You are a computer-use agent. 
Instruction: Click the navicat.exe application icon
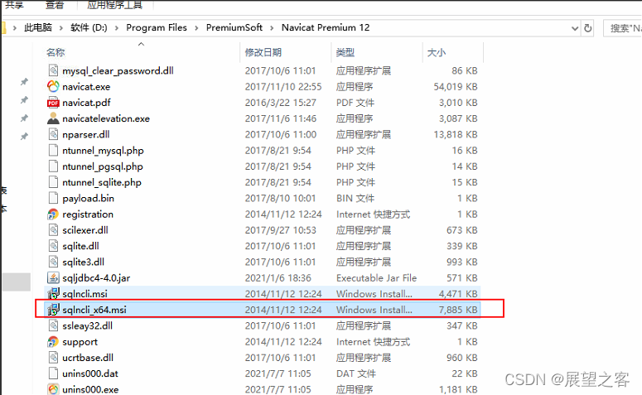pyautogui.click(x=53, y=86)
